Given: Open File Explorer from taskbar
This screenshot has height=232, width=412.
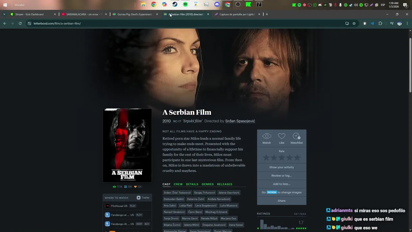Looking at the screenshot, I should [143, 5].
